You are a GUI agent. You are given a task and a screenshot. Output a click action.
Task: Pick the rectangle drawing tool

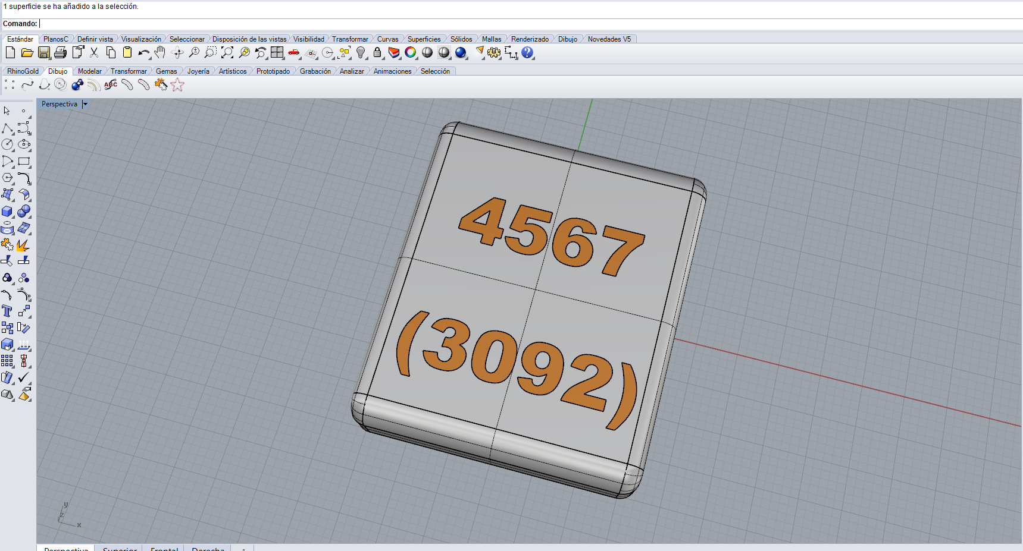24,162
